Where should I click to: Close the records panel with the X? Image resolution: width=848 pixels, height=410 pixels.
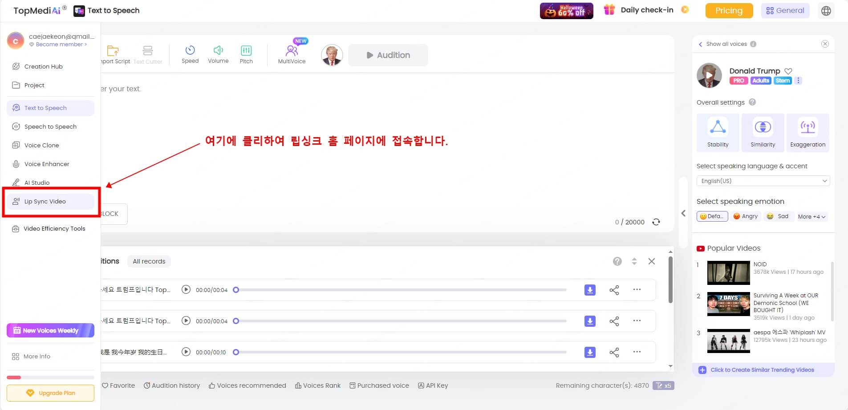point(652,261)
